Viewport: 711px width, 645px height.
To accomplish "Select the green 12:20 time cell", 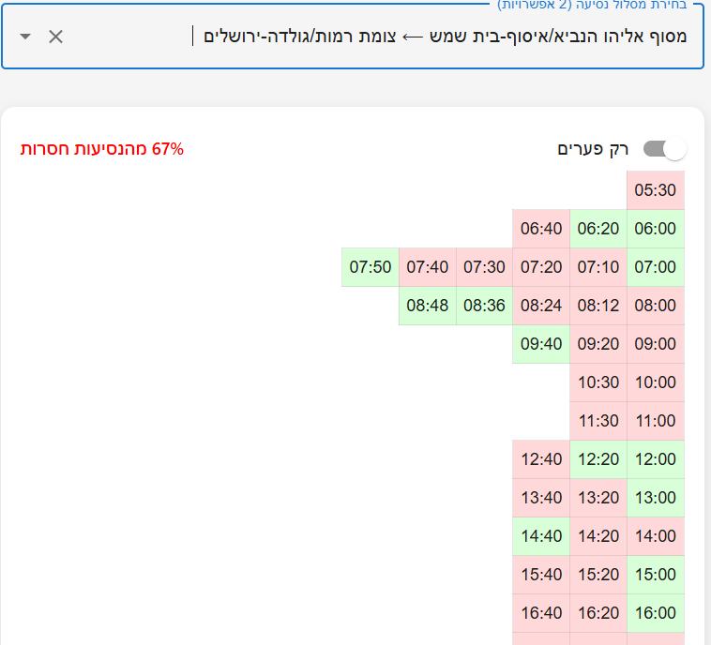I will [598, 459].
